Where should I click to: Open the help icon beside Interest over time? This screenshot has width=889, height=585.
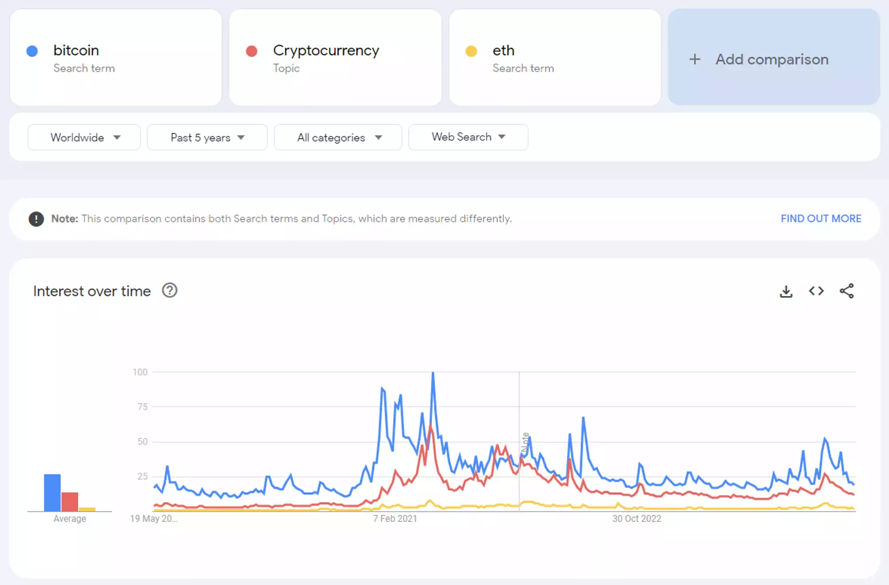(169, 291)
